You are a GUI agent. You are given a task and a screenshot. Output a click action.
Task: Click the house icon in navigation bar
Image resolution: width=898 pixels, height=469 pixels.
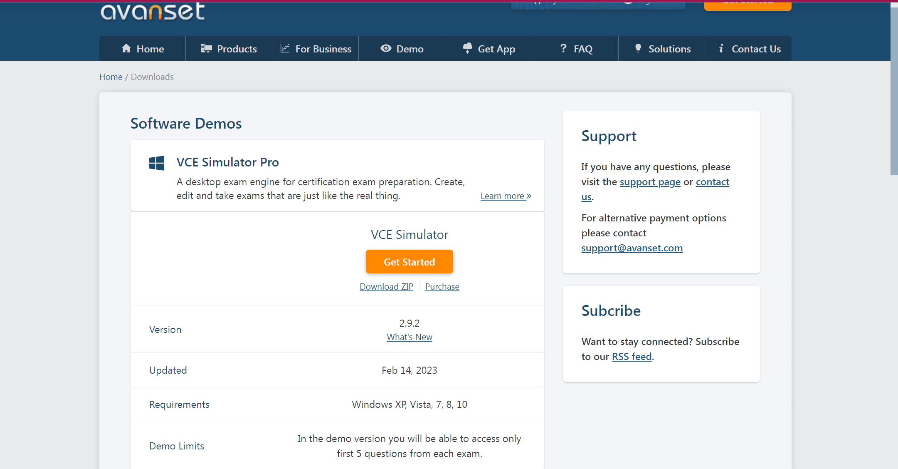(x=126, y=48)
